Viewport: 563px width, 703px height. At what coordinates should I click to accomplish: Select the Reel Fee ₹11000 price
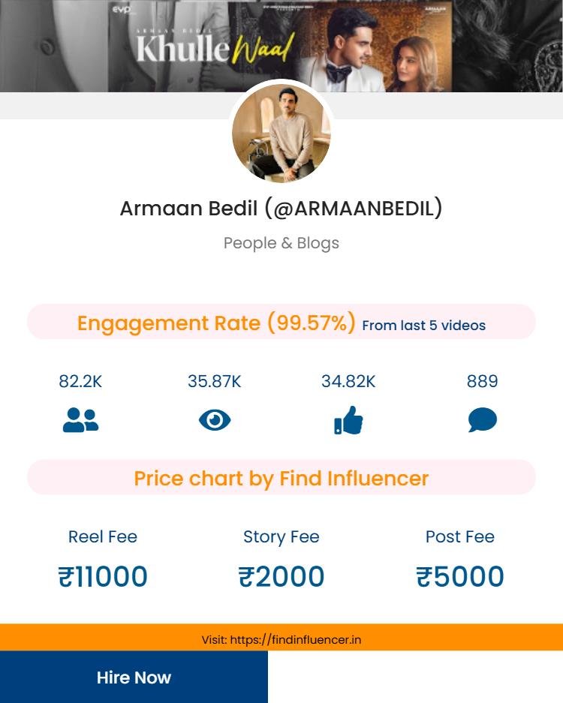(103, 576)
